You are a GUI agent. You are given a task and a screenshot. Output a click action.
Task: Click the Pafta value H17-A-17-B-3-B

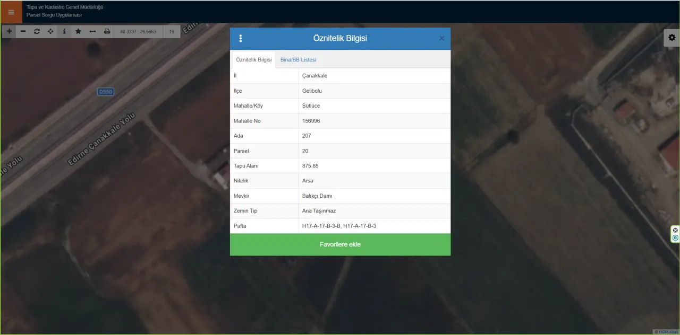click(x=321, y=226)
